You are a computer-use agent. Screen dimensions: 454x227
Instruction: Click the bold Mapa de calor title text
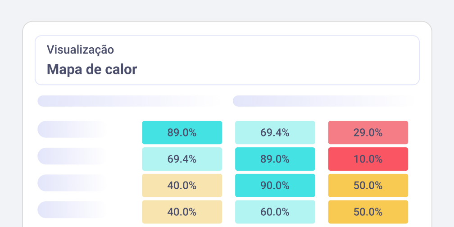[92, 69]
